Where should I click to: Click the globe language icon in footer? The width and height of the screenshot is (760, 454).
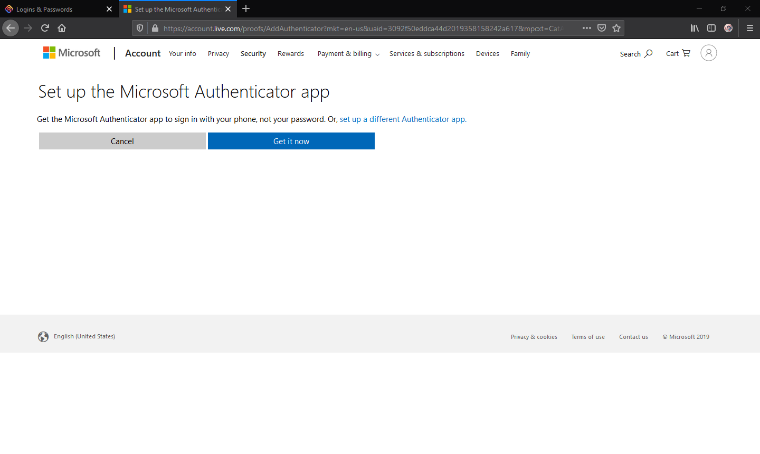pos(43,337)
